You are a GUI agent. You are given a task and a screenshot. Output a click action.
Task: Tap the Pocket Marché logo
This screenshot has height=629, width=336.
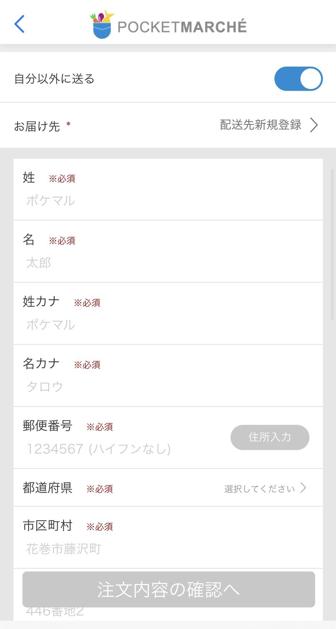pos(168,25)
